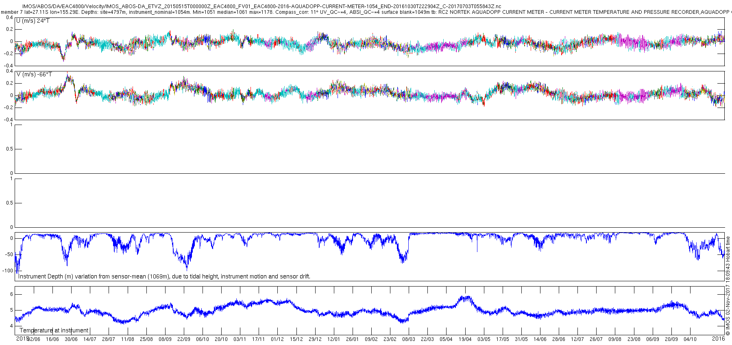Select the '20/10' date tick label
732x345 pixels.
coord(221,339)
